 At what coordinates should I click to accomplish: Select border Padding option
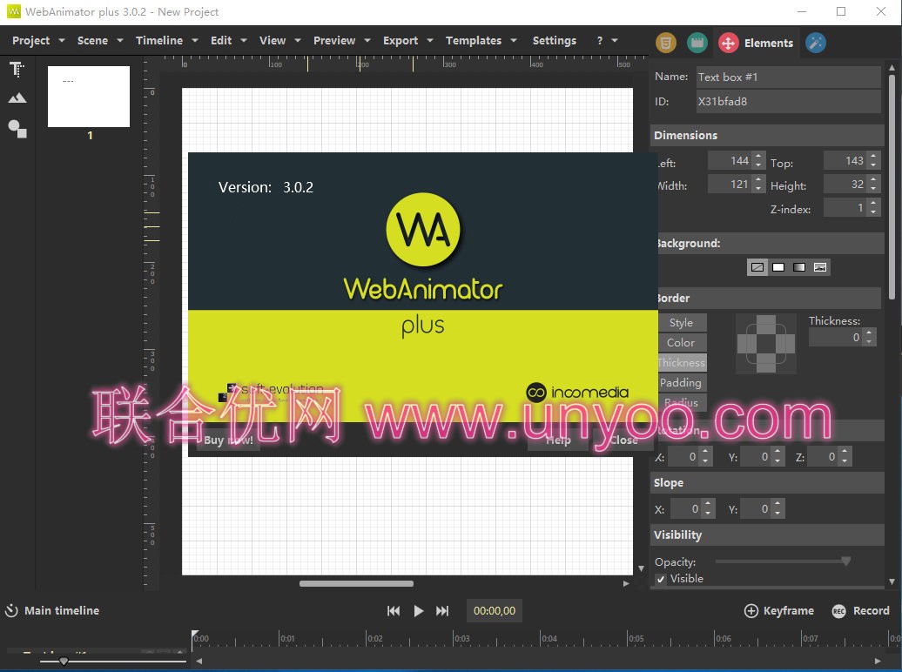pyautogui.click(x=682, y=383)
